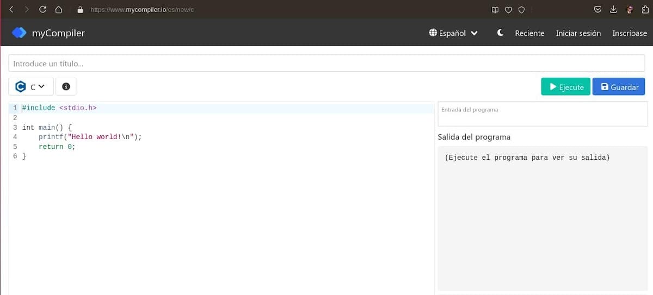This screenshot has height=295, width=653.
Task: Click the 'Introduce un título' field
Action: [328, 64]
